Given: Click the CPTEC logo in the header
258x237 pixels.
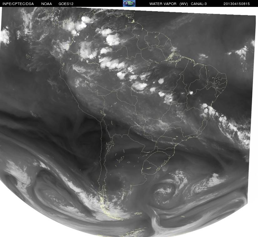Looking at the screenshot, I should pos(129,3).
